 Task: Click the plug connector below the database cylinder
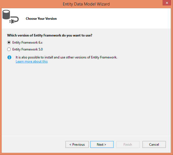(x=14, y=21)
